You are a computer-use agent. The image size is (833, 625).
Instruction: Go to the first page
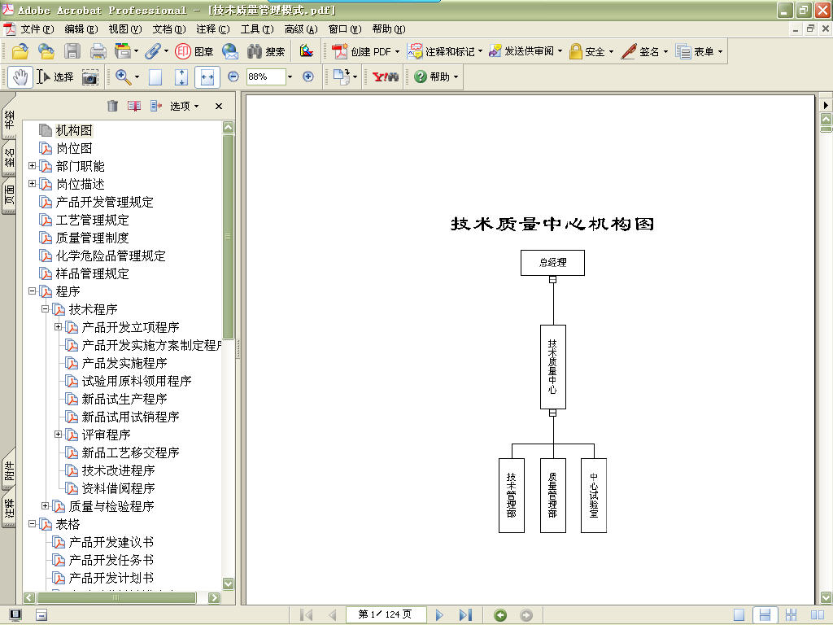[306, 615]
